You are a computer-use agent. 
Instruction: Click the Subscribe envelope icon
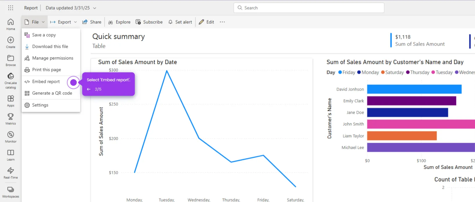[138, 22]
